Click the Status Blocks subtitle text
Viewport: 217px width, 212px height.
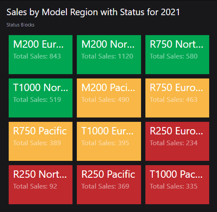coord(20,25)
